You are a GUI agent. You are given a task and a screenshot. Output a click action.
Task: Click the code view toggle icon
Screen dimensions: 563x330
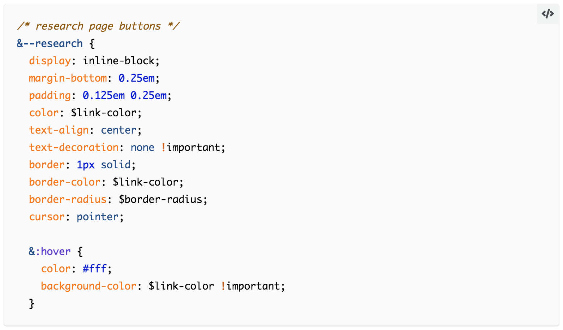point(547,14)
